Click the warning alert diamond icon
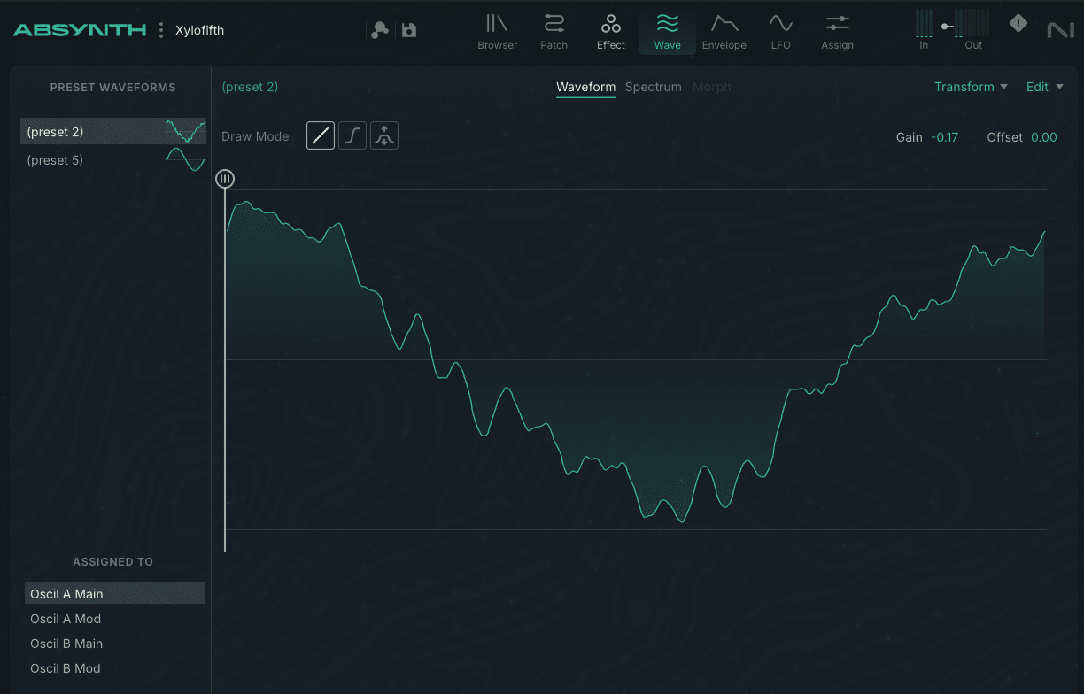1084x694 pixels. coord(1018,24)
